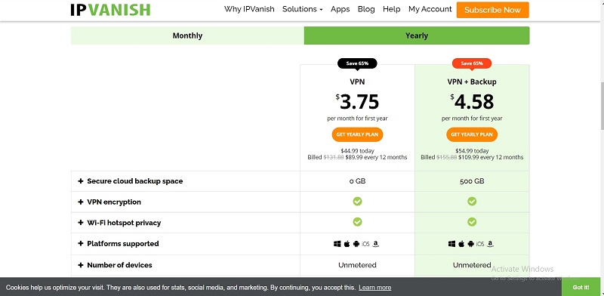
Task: Click the 500 GB backup space cell
Action: (x=472, y=181)
